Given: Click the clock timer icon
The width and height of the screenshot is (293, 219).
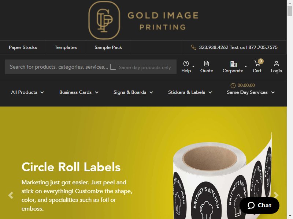Looking at the screenshot, I should pyautogui.click(x=233, y=85).
